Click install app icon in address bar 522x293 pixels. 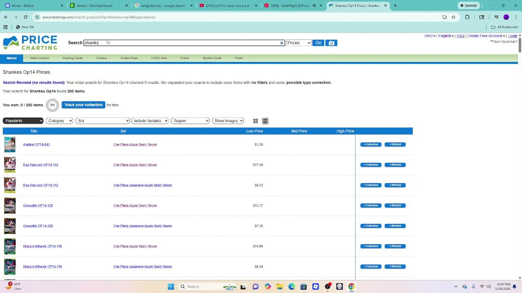click(445, 17)
